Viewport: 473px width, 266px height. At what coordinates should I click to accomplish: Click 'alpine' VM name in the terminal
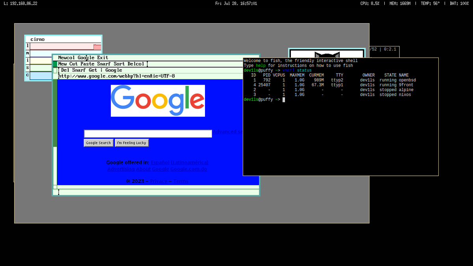[x=406, y=90]
